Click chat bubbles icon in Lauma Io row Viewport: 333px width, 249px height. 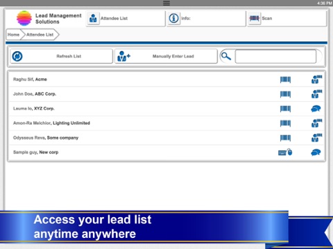click(x=316, y=109)
